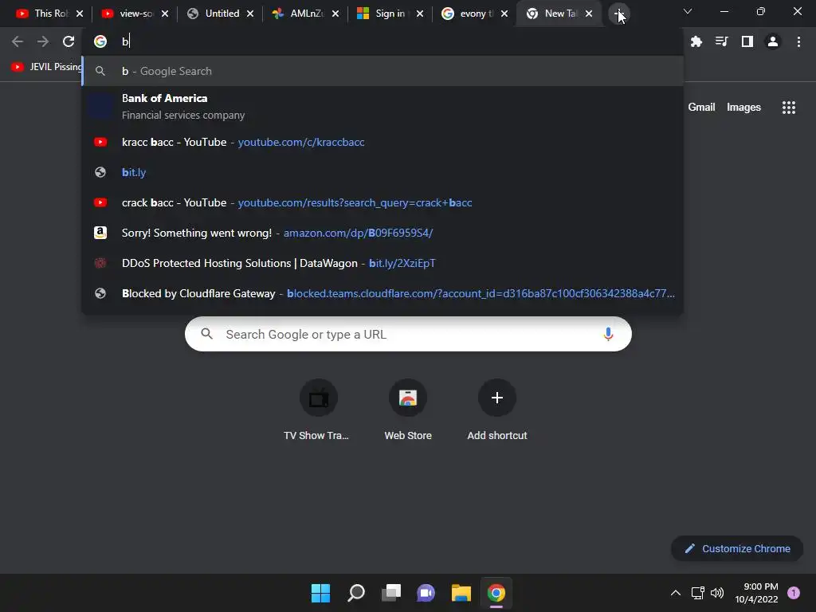Open the volume tray icon
Screen dimensions: 816x612
[x=717, y=593]
